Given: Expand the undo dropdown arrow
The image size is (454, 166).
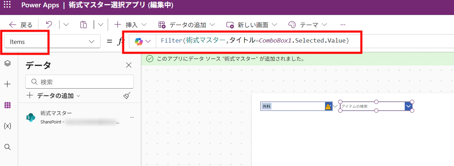Looking at the screenshot, I should [x=66, y=25].
